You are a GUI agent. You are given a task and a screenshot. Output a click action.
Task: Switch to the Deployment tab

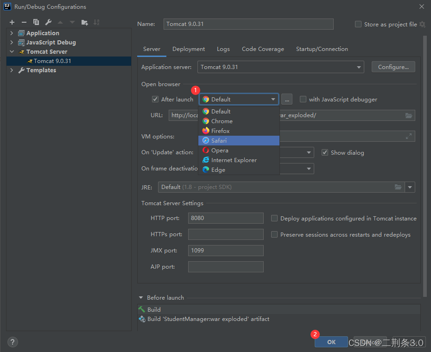(x=189, y=49)
